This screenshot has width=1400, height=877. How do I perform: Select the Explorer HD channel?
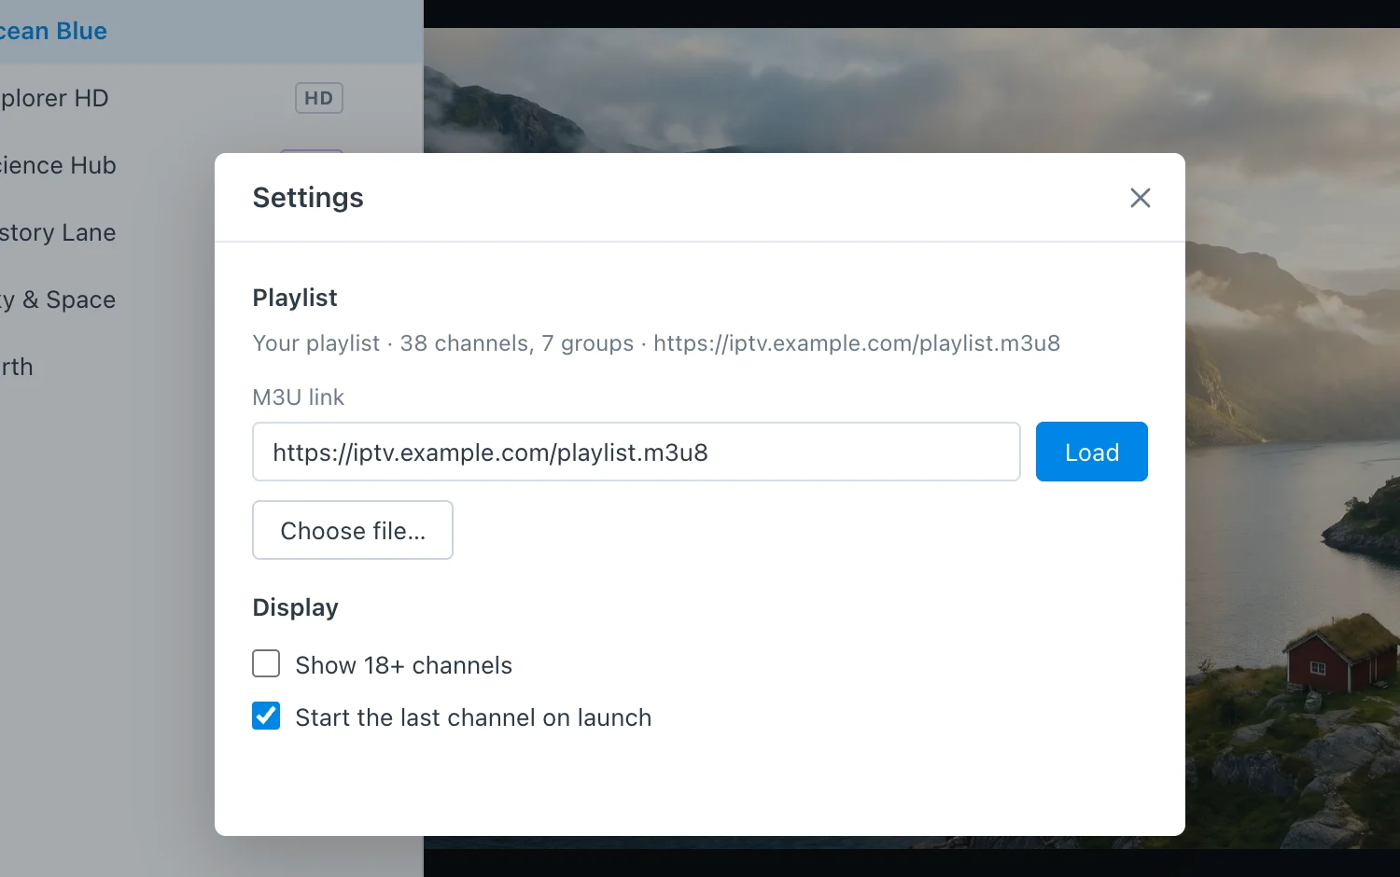(x=212, y=98)
